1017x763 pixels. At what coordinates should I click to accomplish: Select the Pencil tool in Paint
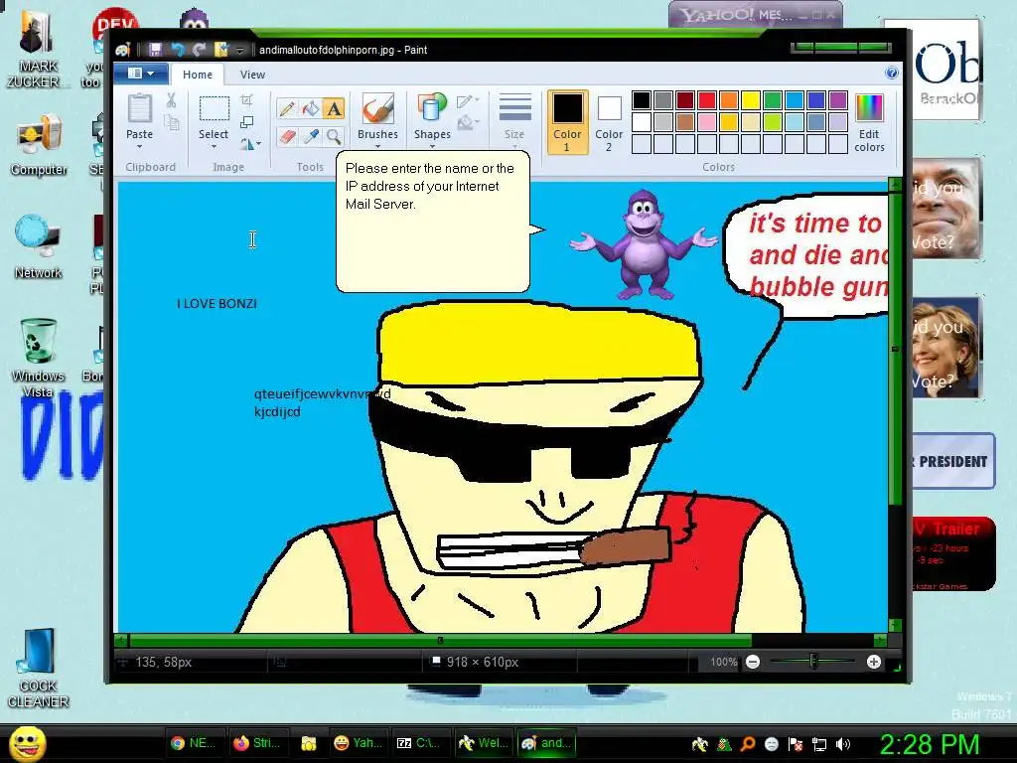[287, 108]
